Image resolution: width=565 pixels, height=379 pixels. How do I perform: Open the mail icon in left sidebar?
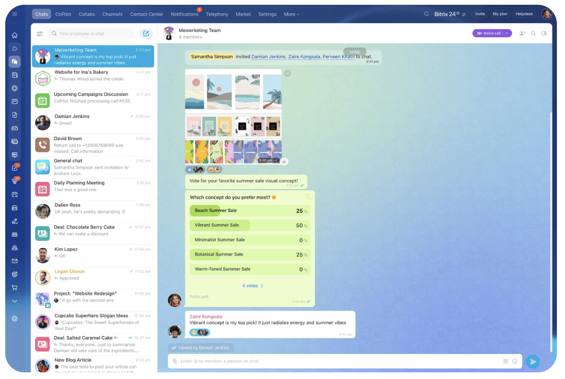[x=15, y=261]
